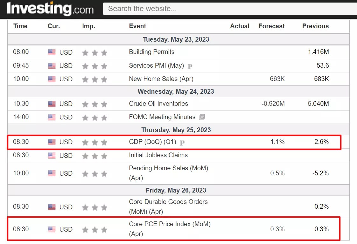This screenshot has height=244, width=357.
Task: Open the Pending Home Sales (MoM) event
Action: tap(169, 173)
